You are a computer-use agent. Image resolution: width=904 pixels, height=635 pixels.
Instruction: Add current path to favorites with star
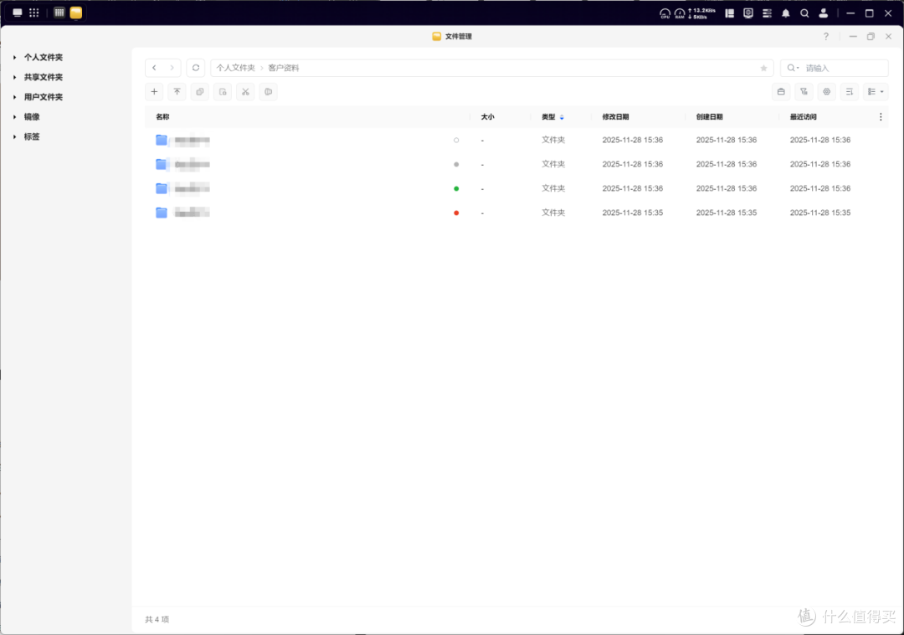(x=764, y=68)
